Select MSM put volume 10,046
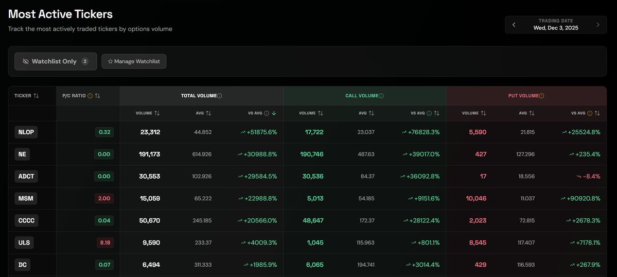 (x=476, y=198)
